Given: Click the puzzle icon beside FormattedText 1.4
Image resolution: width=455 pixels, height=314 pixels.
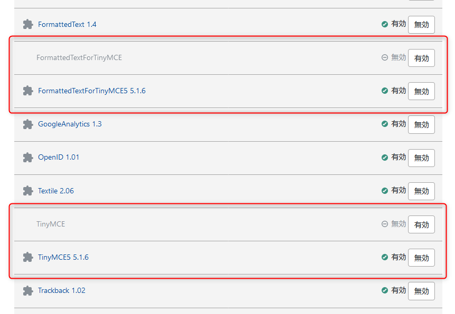Looking at the screenshot, I should click(28, 24).
